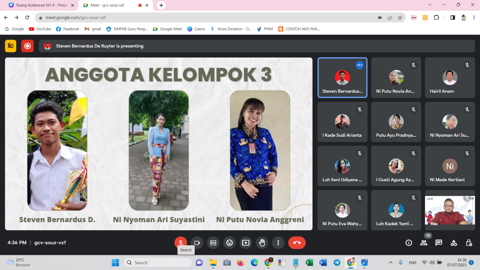Turn on closed captions
The width and height of the screenshot is (480, 270).
[213, 243]
